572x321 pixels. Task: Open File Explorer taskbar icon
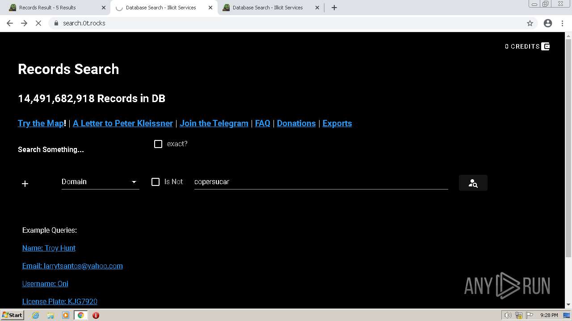(50, 315)
